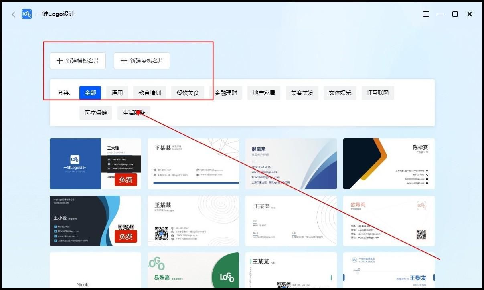Screen dimensions: 484x290
Task: Click 免费 badge on 王大锤 card
Action: (126, 180)
